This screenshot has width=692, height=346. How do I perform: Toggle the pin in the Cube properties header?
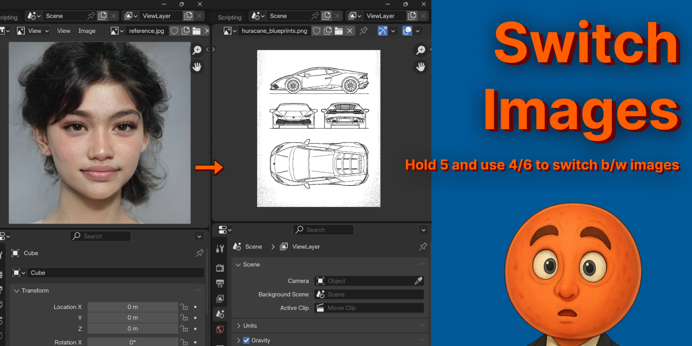200,253
